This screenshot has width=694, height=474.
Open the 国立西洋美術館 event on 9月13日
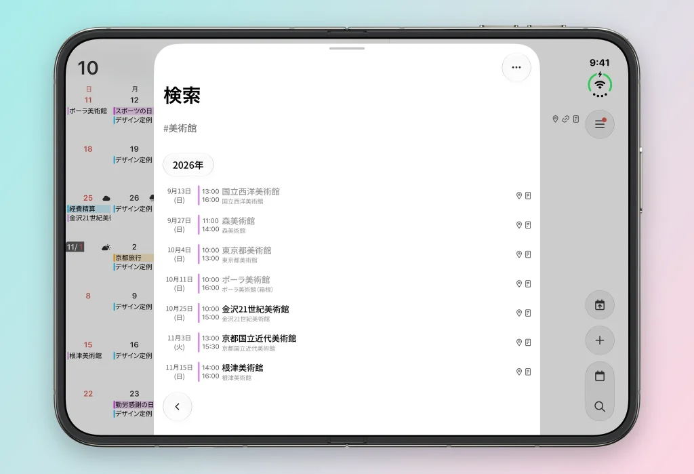(x=347, y=195)
